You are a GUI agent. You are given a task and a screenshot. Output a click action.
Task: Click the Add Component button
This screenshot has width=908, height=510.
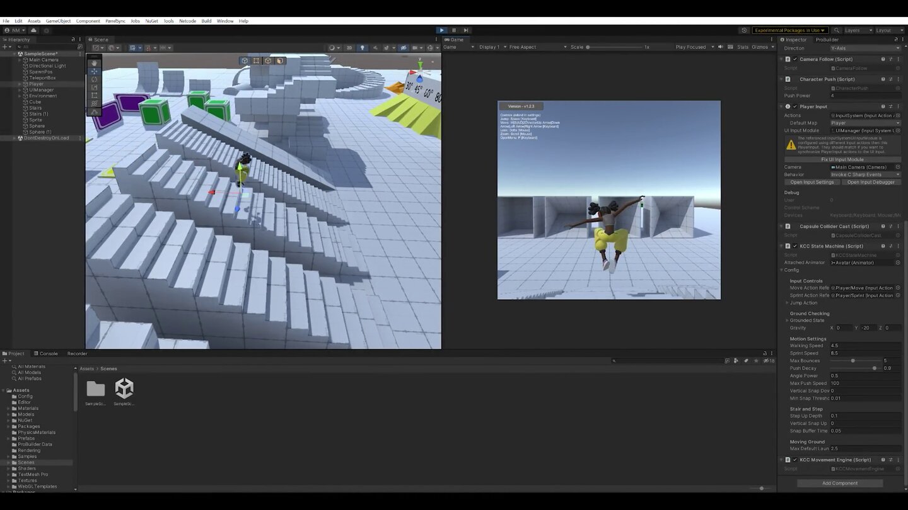point(839,483)
